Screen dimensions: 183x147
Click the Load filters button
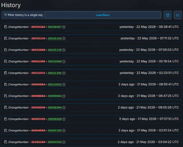pyautogui.click(x=103, y=15)
